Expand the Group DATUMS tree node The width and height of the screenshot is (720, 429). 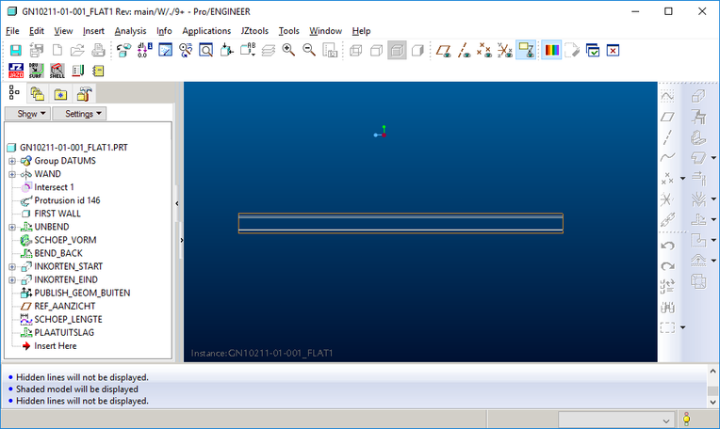pos(12,161)
